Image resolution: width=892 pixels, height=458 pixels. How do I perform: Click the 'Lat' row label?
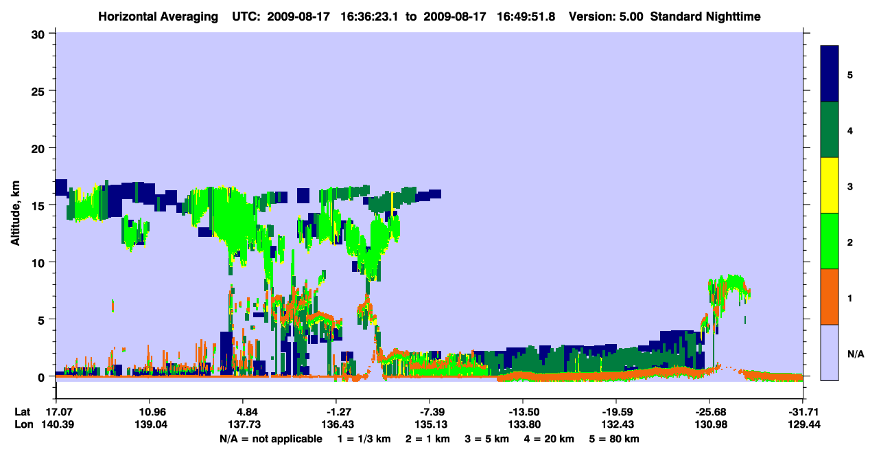(x=22, y=411)
